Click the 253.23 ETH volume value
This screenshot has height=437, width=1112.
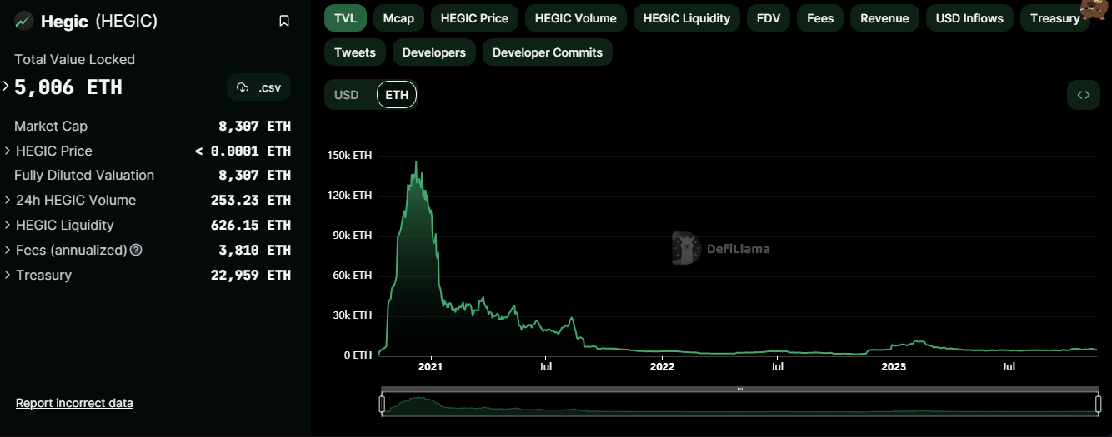click(251, 200)
